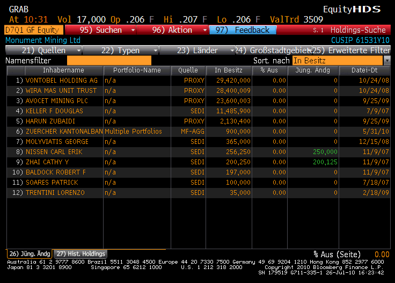Open the 96) Aktion dropdown
The width and height of the screenshot is (395, 283).
click(172, 30)
